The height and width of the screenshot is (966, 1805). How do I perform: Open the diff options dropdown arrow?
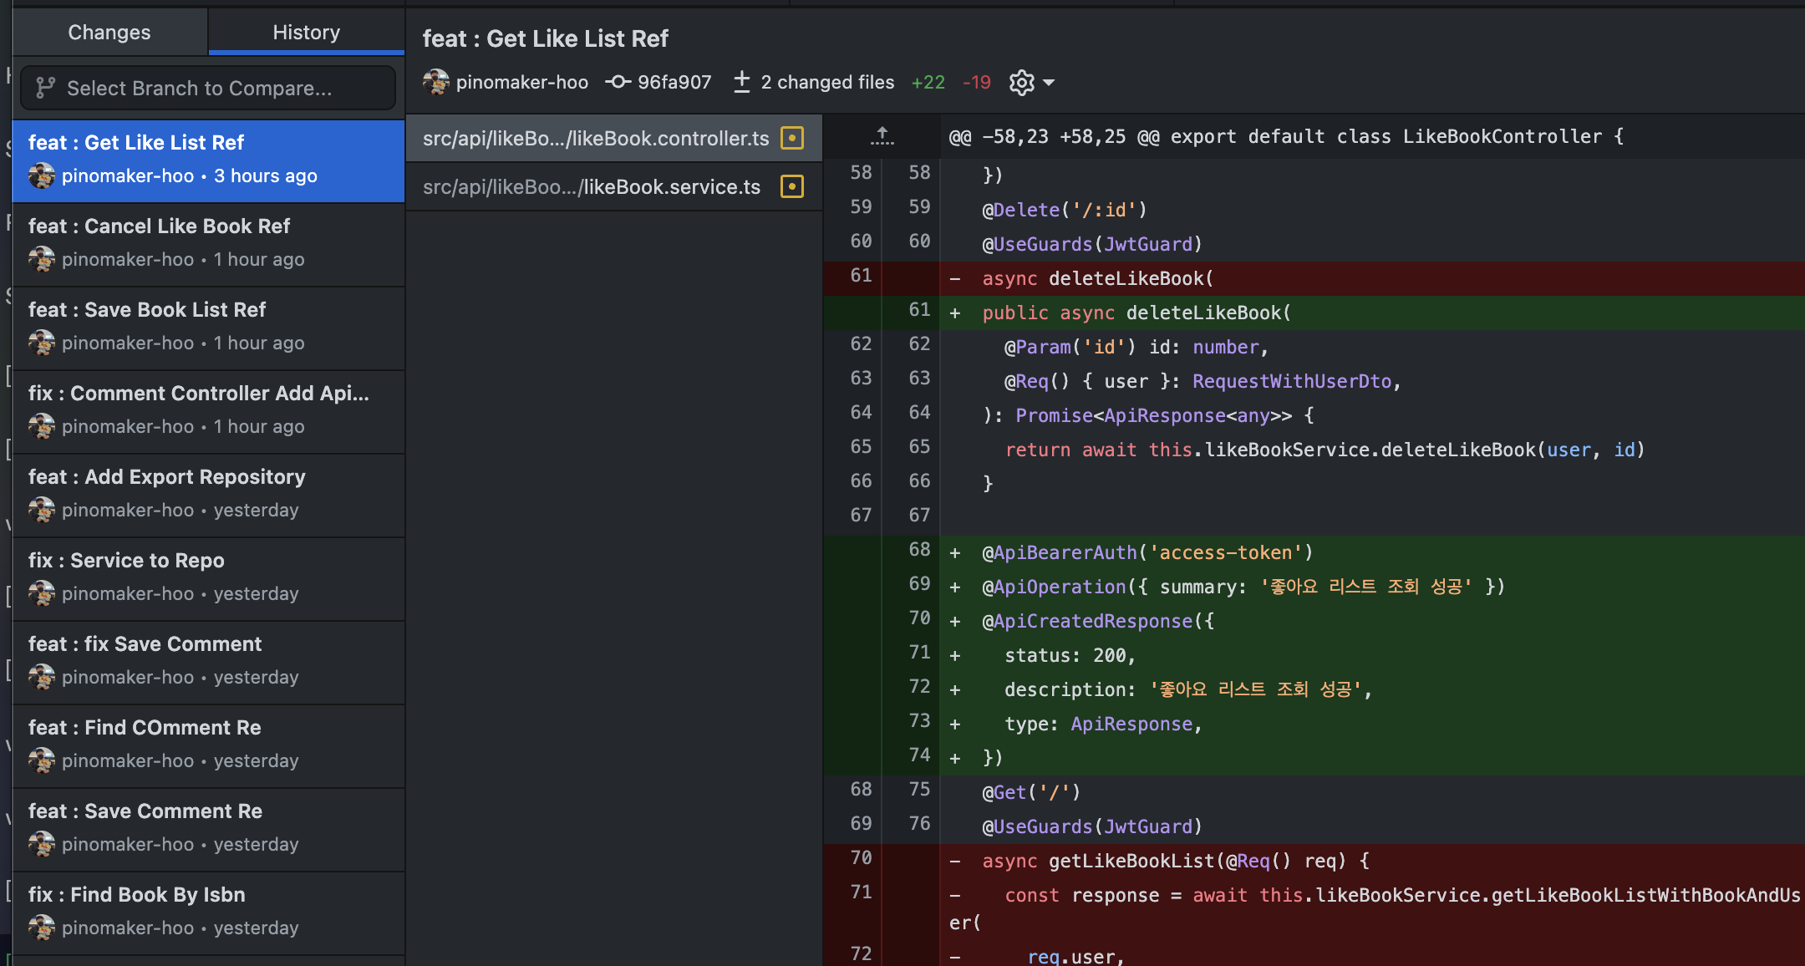point(1050,83)
